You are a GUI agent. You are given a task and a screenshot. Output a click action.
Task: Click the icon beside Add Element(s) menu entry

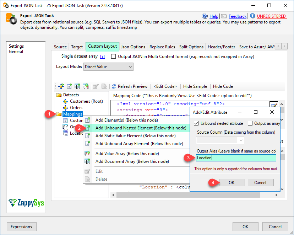pyautogui.click(x=88, y=120)
